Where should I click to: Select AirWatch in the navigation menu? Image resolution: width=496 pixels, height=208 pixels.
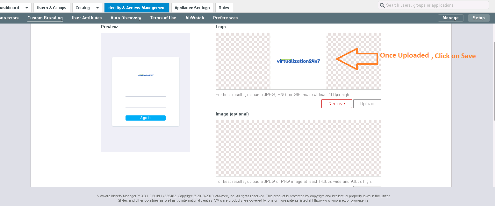195,18
